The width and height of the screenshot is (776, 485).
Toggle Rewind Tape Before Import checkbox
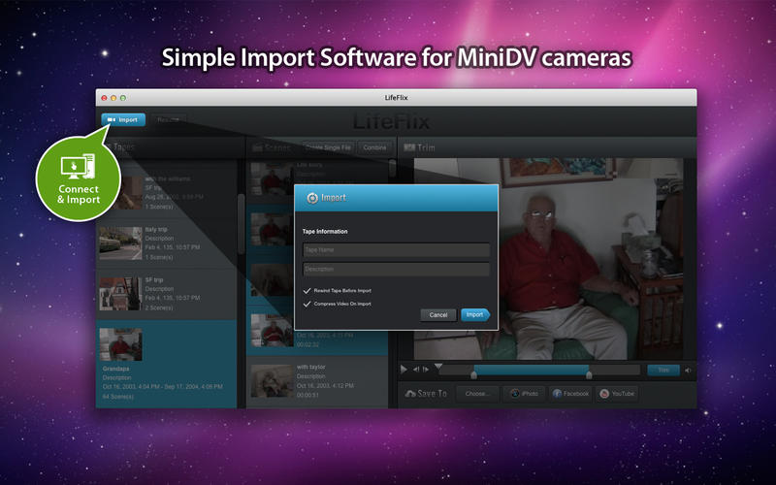307,290
